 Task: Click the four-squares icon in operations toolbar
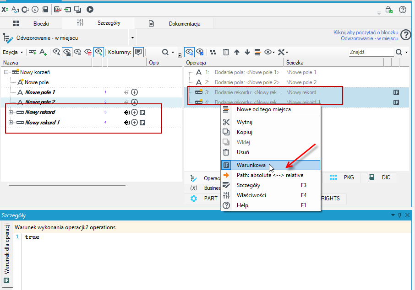tap(213, 52)
